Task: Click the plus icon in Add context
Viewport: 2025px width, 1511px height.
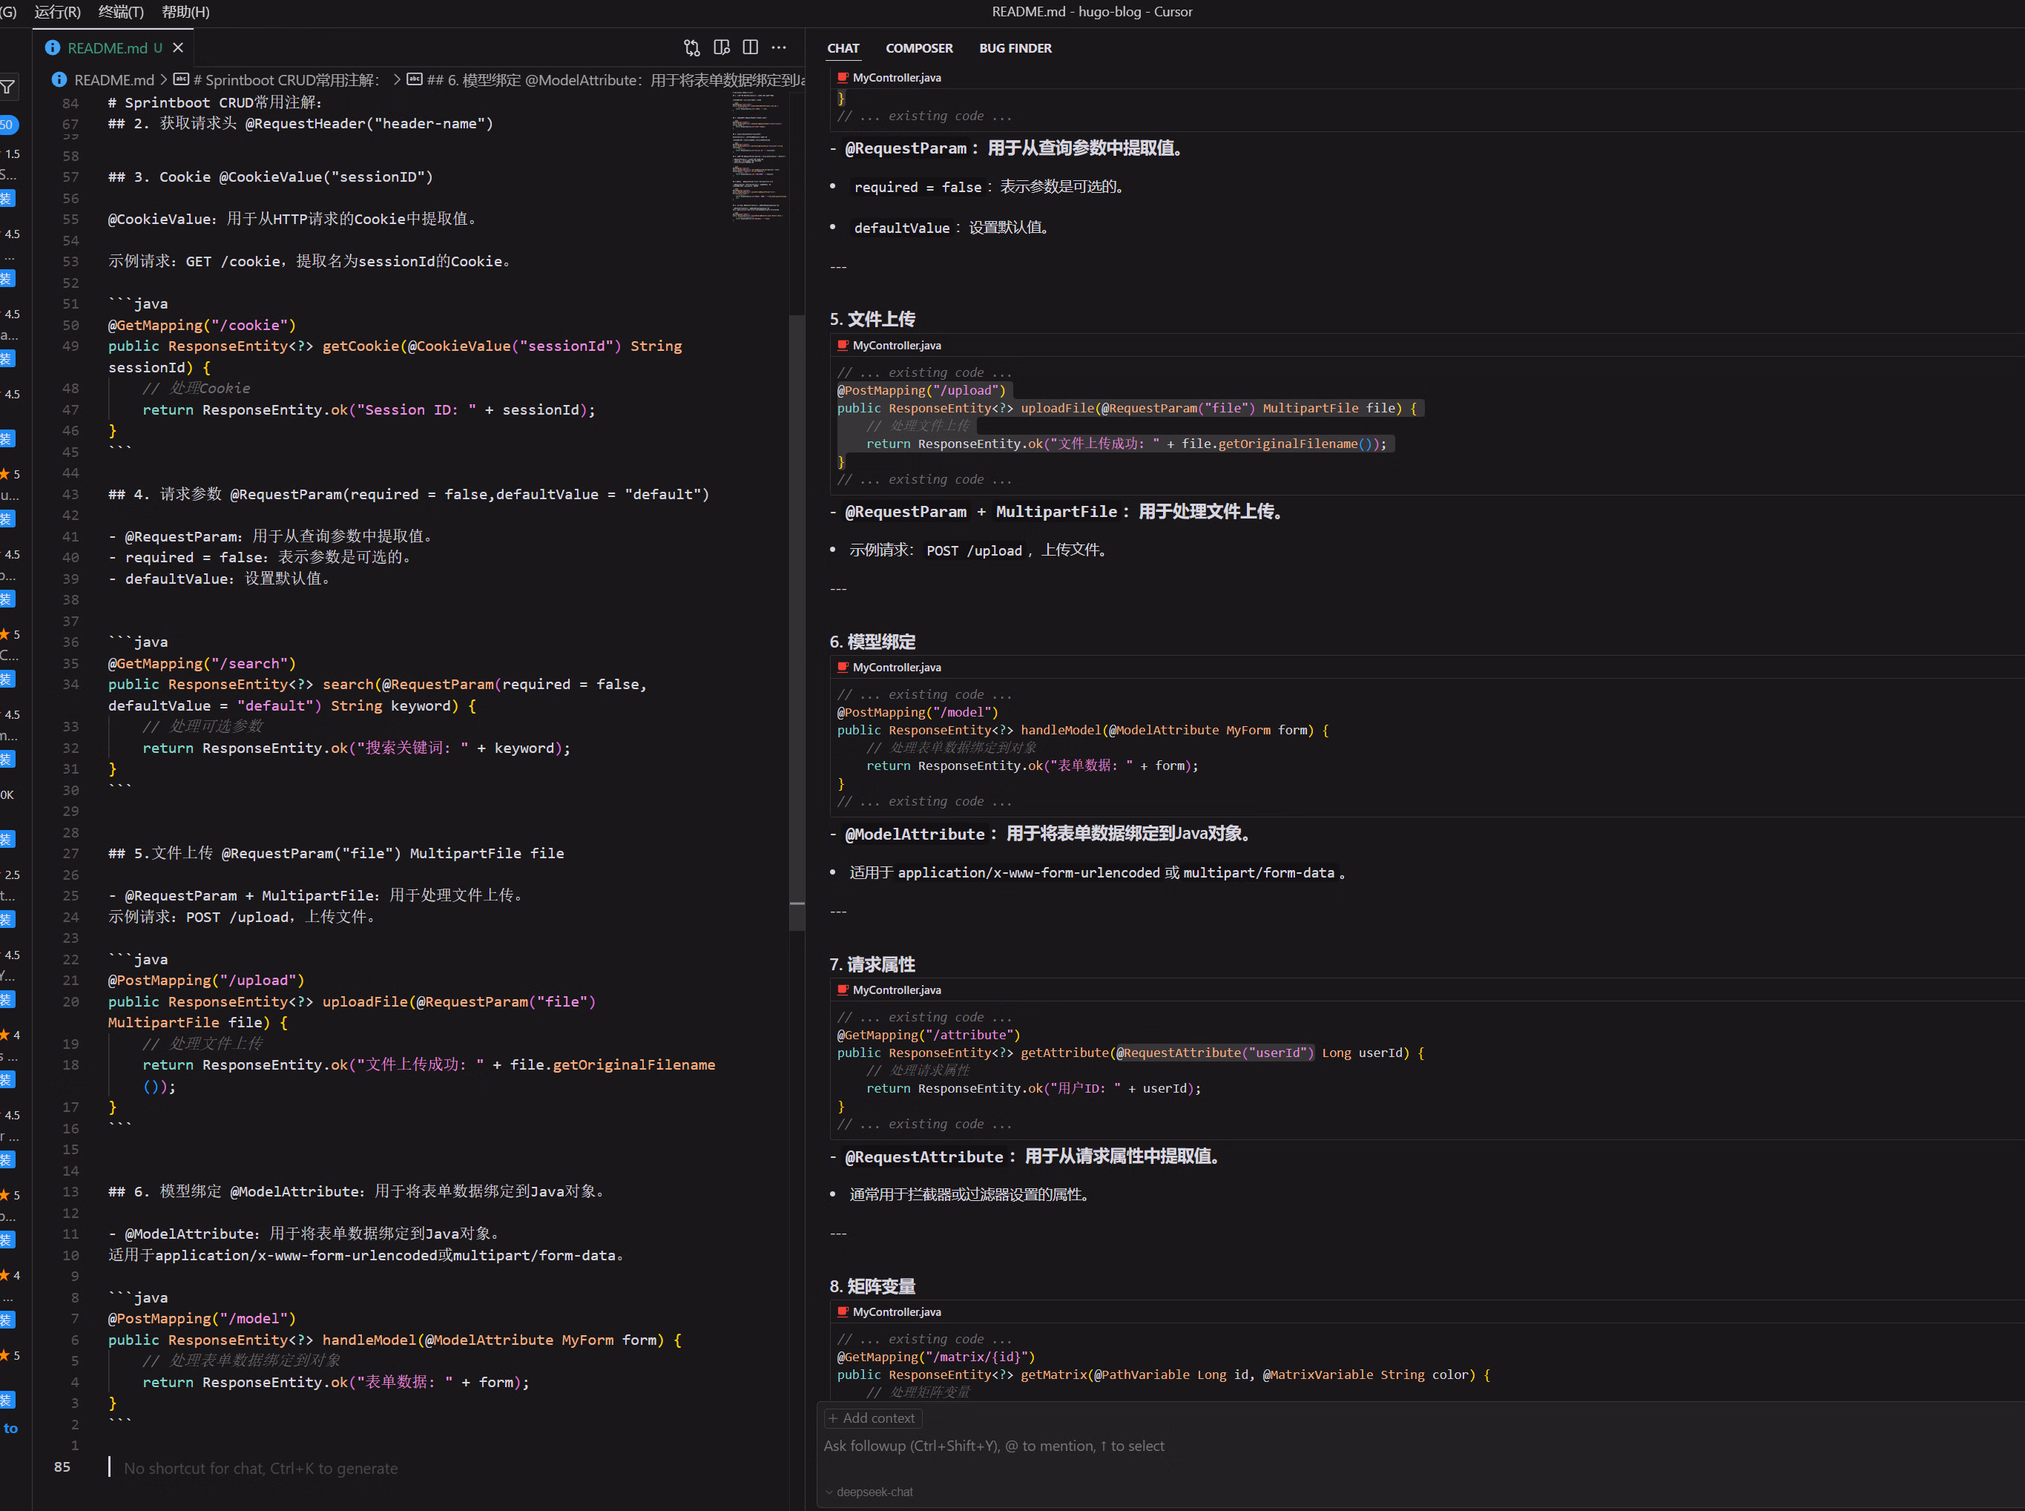Action: pos(832,1418)
